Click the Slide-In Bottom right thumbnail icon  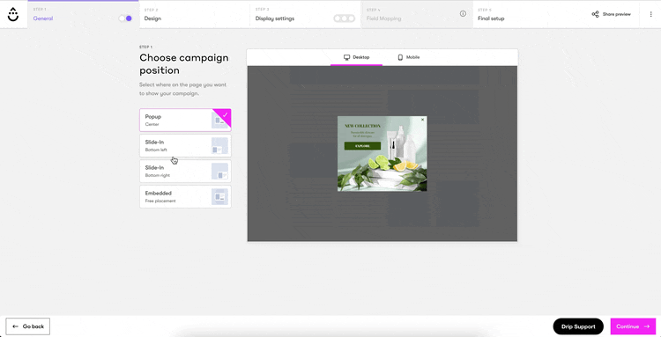[219, 172]
